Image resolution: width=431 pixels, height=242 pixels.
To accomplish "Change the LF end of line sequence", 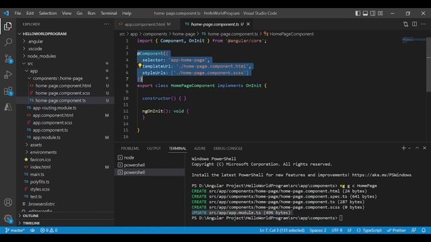I will point(350,230).
